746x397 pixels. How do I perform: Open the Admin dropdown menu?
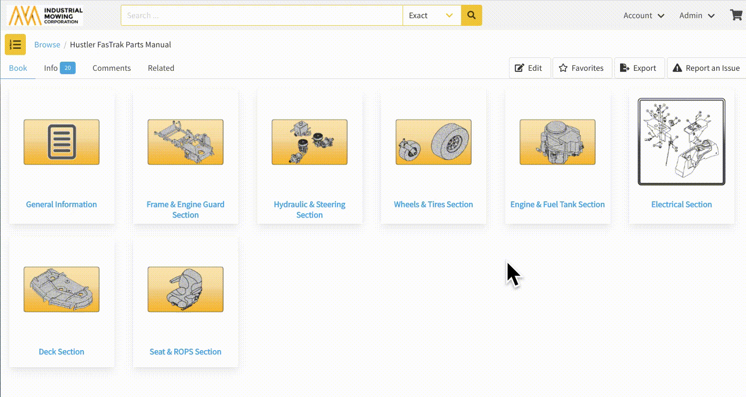click(x=697, y=15)
